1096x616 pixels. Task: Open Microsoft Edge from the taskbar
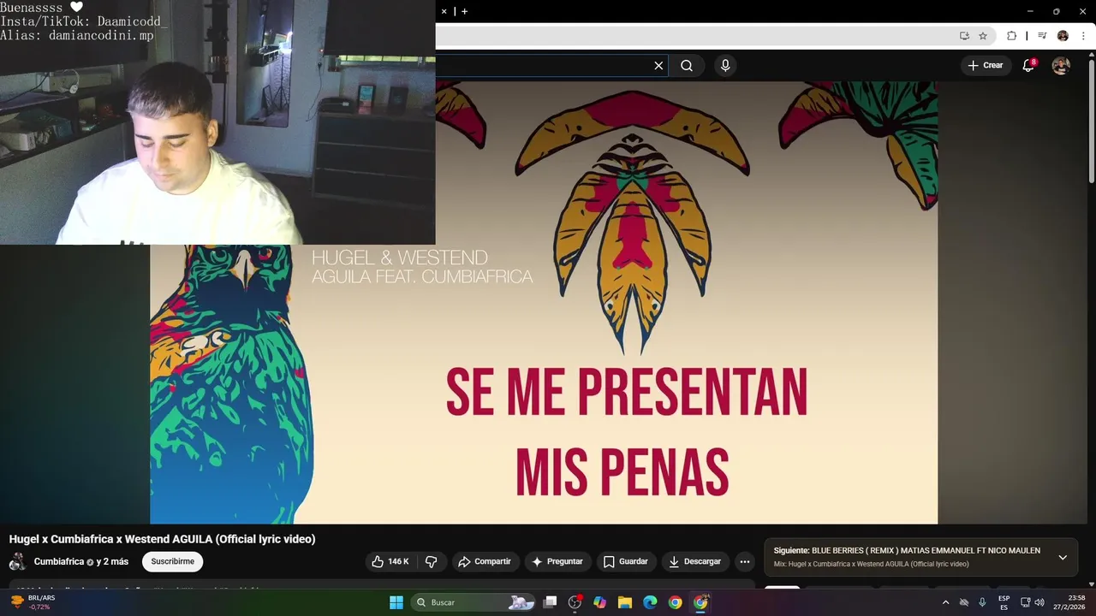coord(650,602)
